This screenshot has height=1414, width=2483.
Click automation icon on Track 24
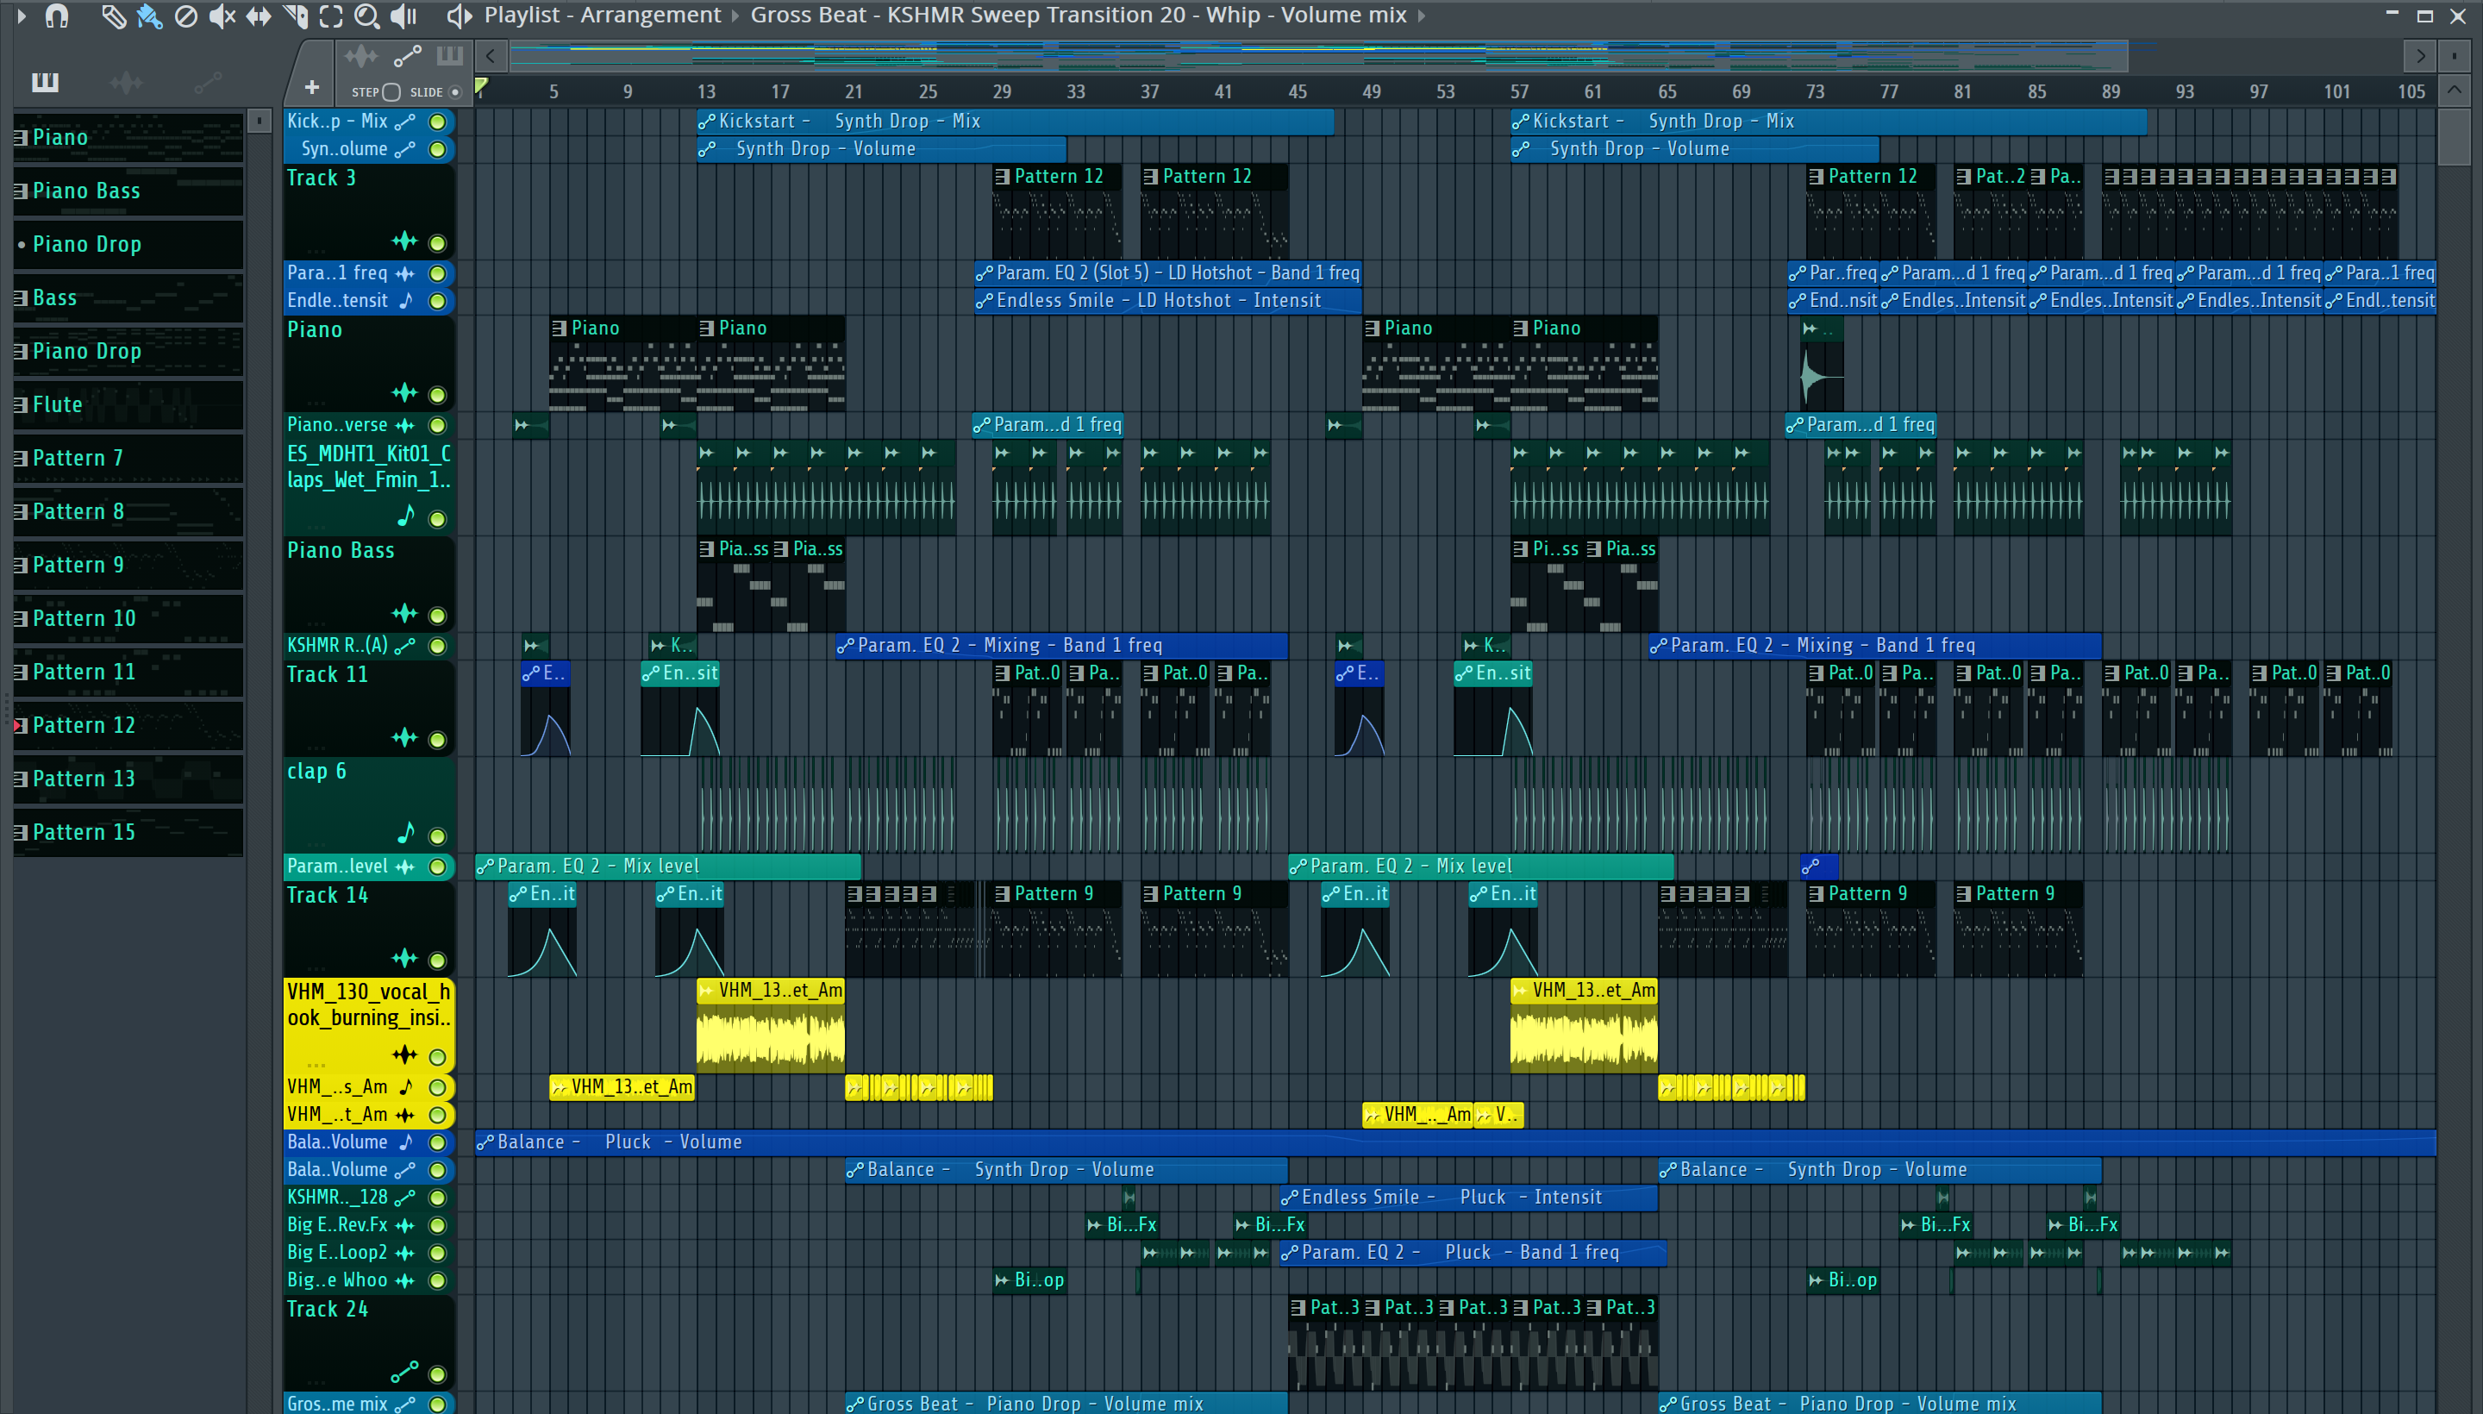[405, 1371]
